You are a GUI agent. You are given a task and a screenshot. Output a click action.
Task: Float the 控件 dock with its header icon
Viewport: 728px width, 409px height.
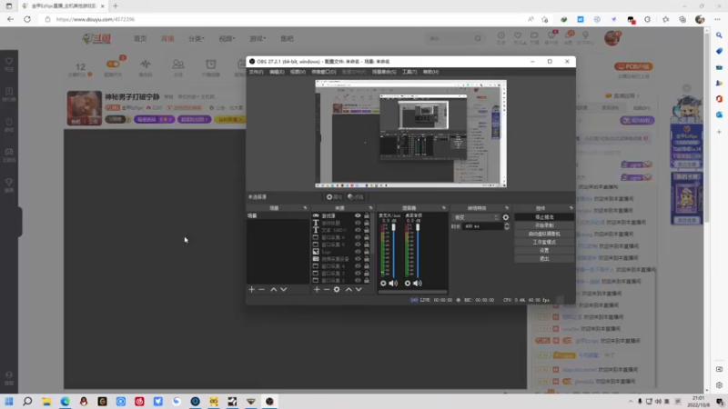tap(571, 208)
